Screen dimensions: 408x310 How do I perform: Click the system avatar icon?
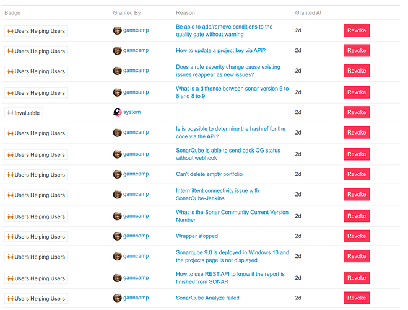tap(118, 112)
